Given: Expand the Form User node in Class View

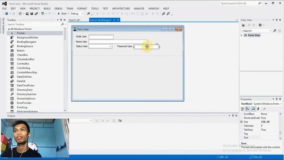Looking at the screenshot, I should click(x=241, y=36).
